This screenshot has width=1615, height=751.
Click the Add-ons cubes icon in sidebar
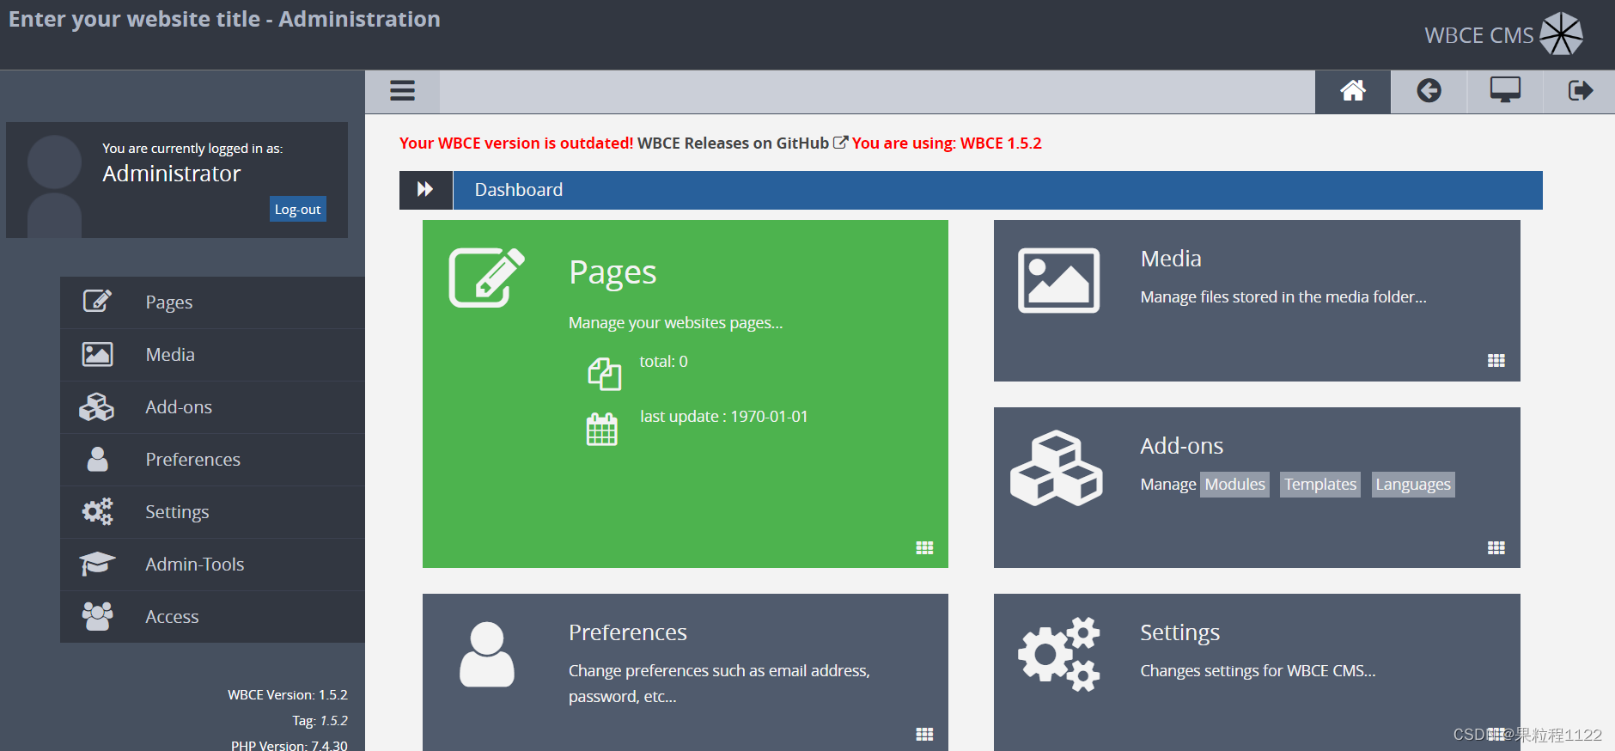pos(97,406)
